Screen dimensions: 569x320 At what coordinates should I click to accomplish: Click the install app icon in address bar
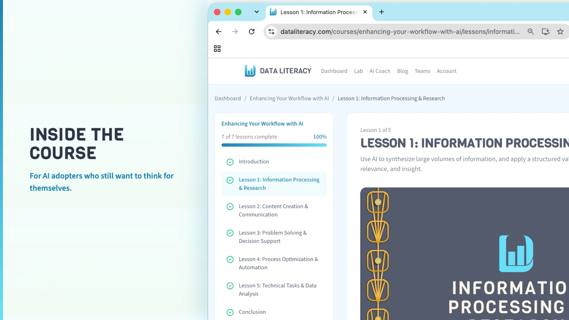point(545,31)
